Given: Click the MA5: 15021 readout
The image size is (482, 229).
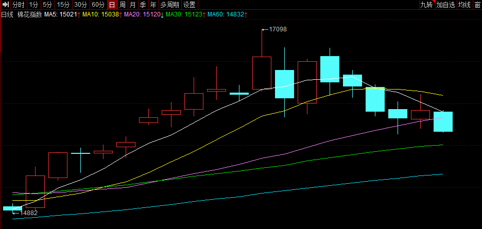Looking at the screenshot, I should [62, 14].
